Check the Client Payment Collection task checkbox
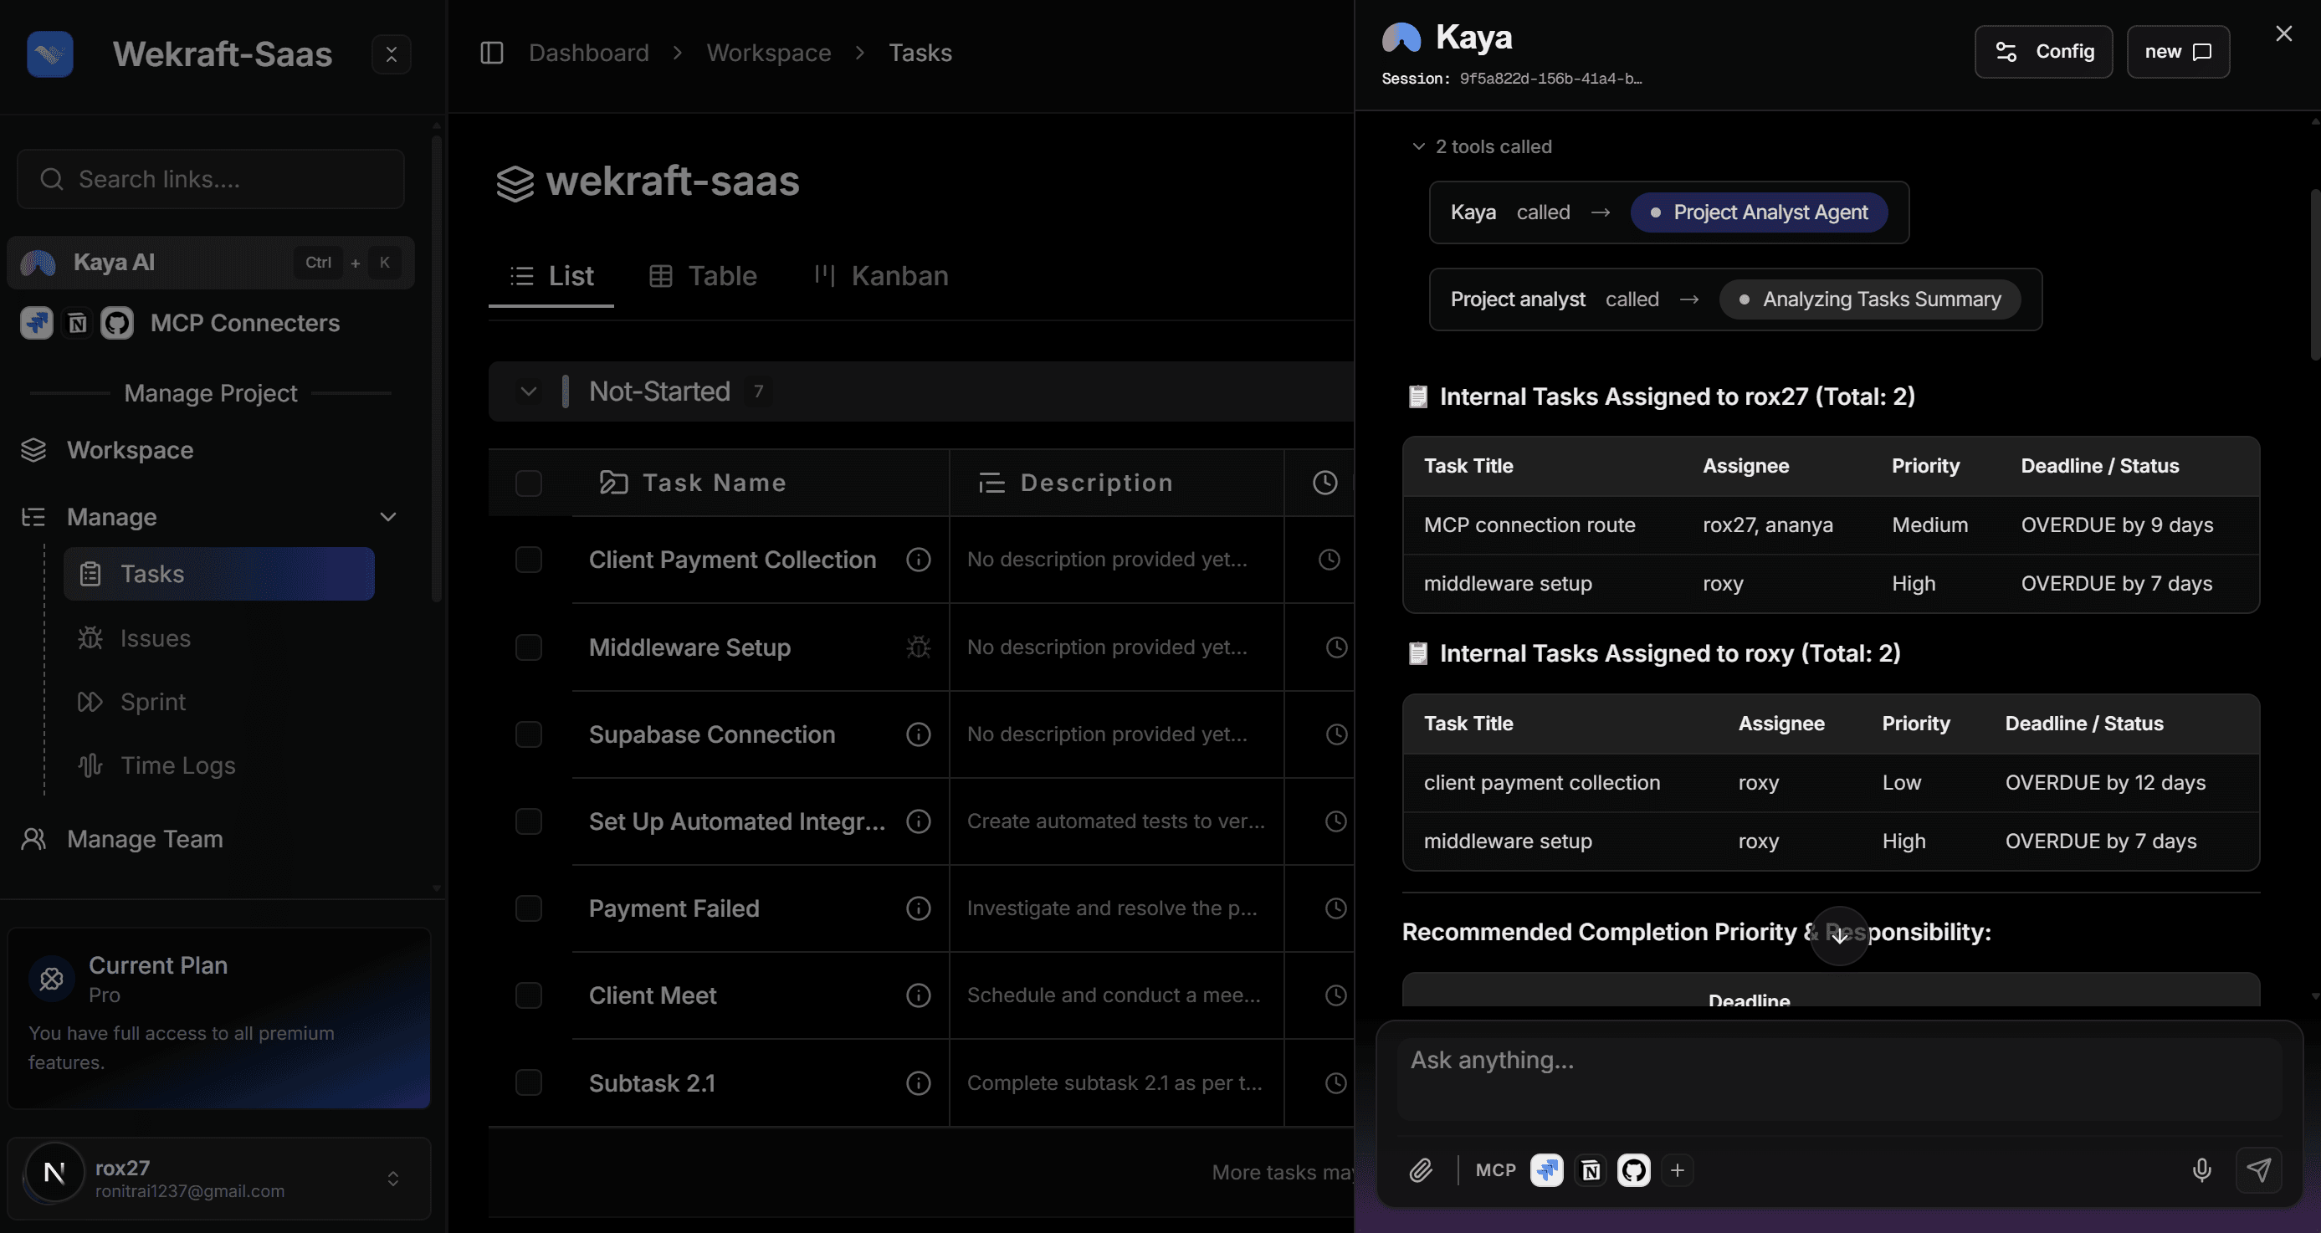 (529, 560)
